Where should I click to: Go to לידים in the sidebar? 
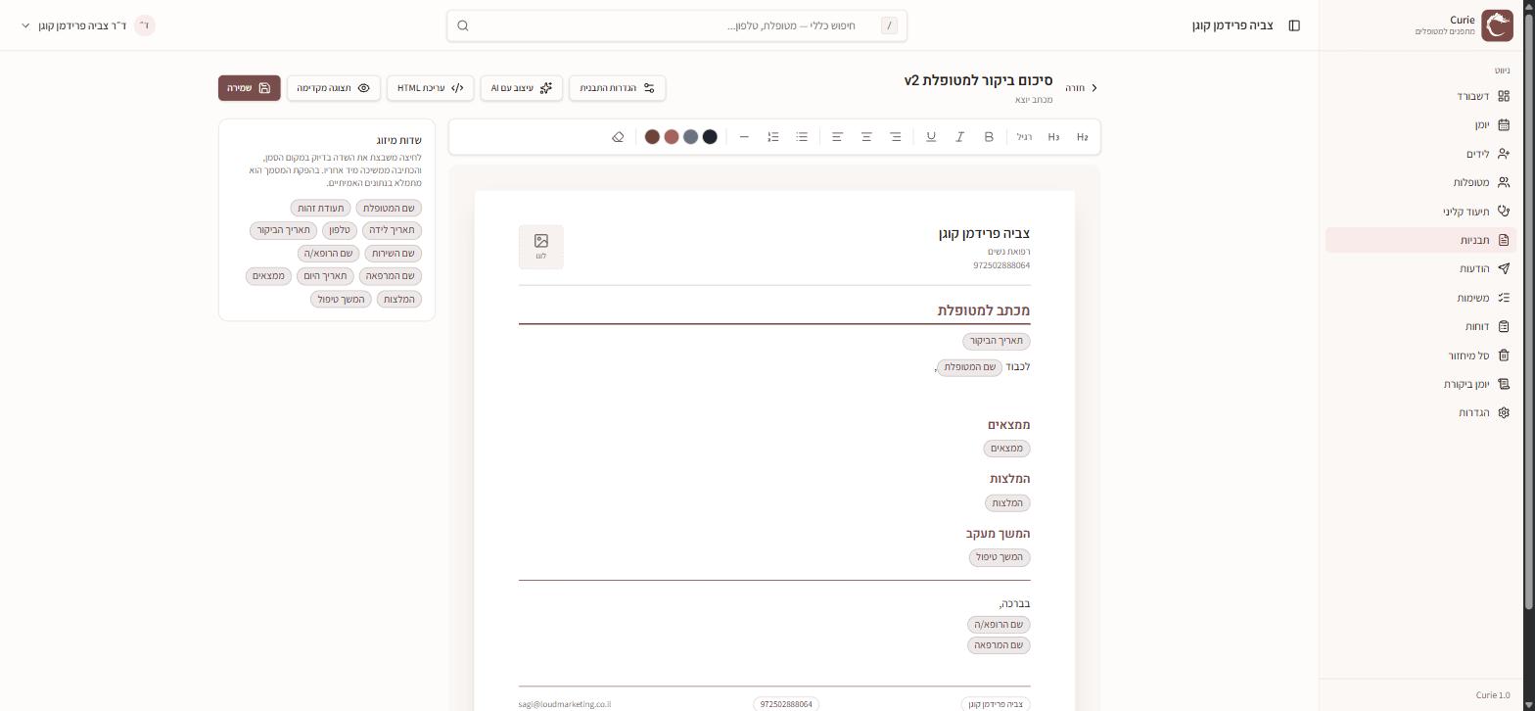[1420, 154]
